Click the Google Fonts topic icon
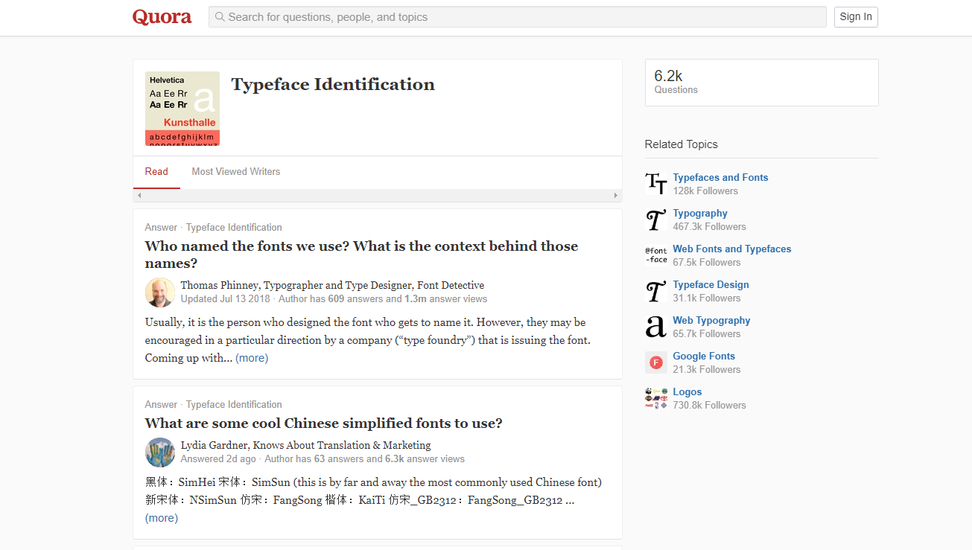The image size is (972, 550). 655,362
